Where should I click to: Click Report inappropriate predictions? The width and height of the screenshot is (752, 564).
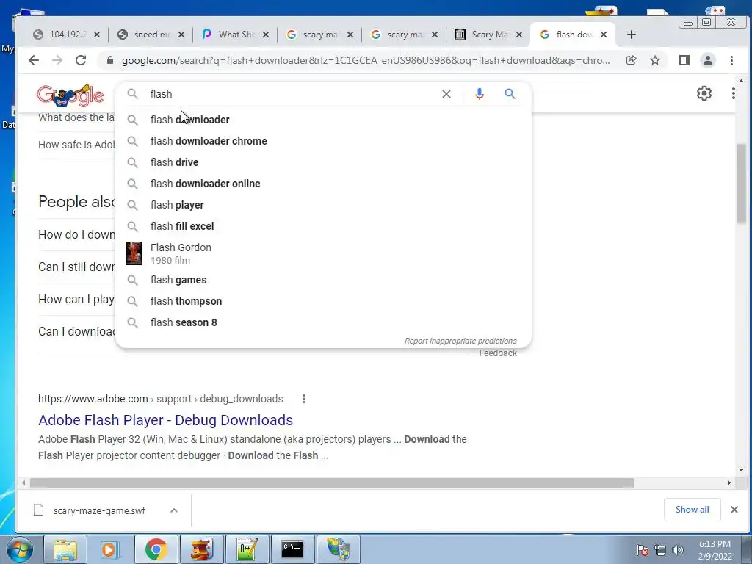460,341
